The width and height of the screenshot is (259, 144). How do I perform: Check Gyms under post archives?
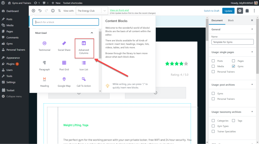[213, 93]
